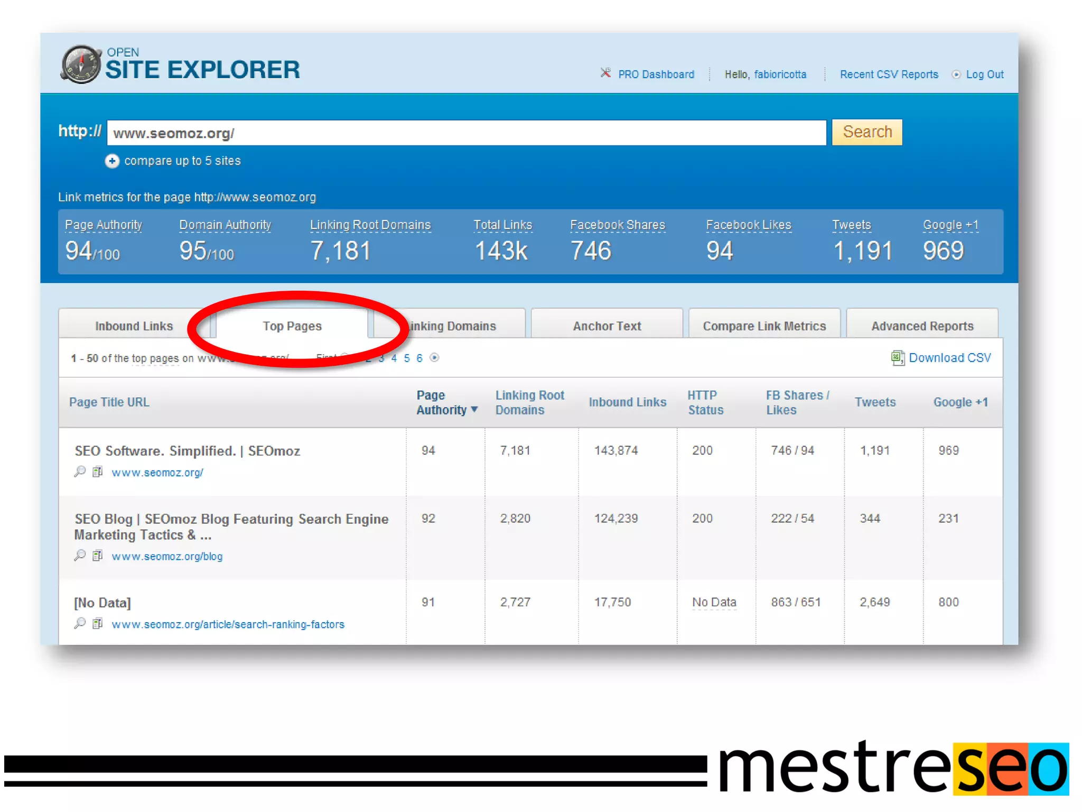Open the Advanced Reports tab
The image size is (1082, 812).
point(922,326)
